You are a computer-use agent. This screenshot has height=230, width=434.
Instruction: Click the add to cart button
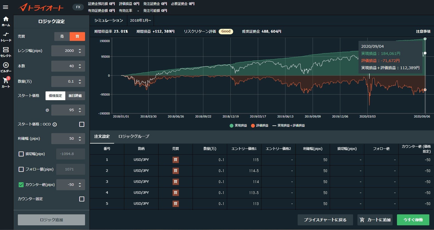[x=375, y=220]
